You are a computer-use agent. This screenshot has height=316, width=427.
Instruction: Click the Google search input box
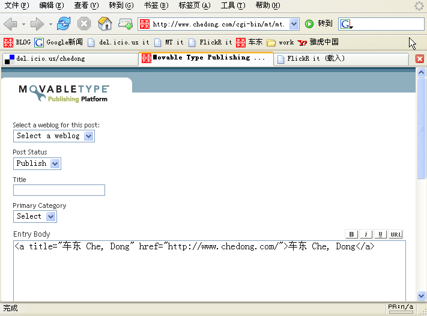tap(389, 24)
